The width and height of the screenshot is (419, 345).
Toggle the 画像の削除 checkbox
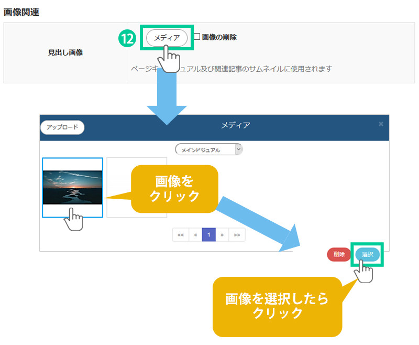(x=197, y=37)
